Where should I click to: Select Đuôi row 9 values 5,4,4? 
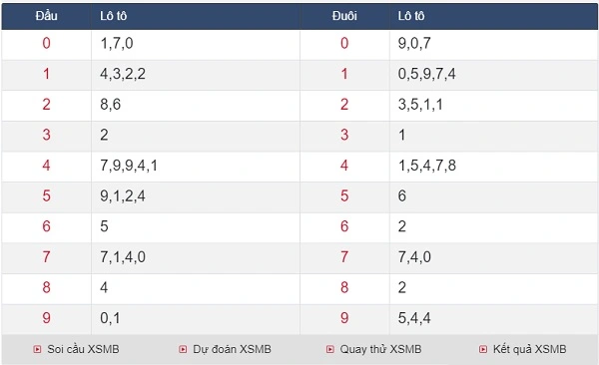coord(414,318)
